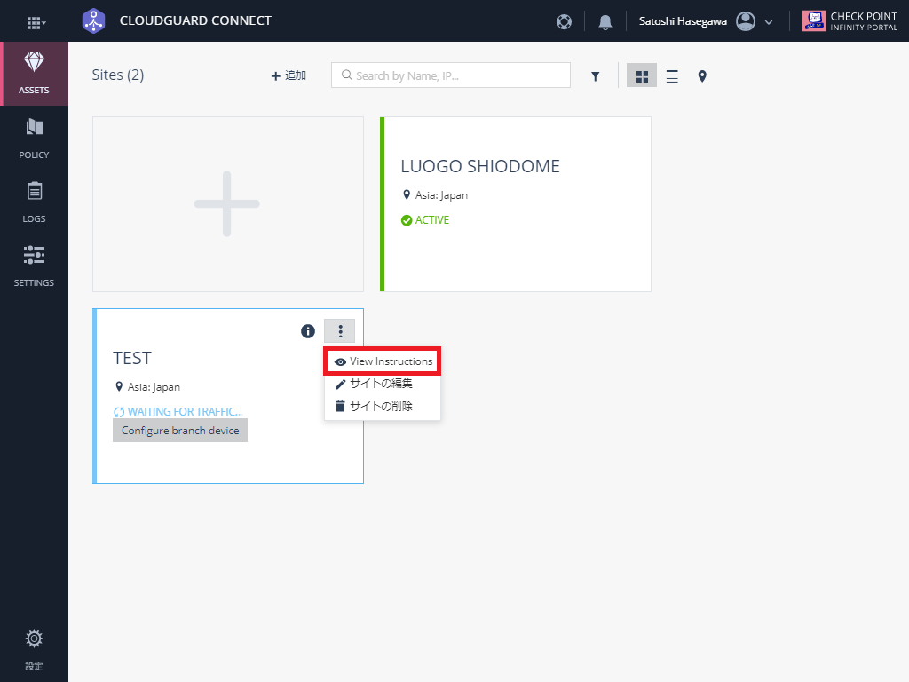Click Asia: Japan location on TEST card
The image size is (909, 682).
click(147, 387)
